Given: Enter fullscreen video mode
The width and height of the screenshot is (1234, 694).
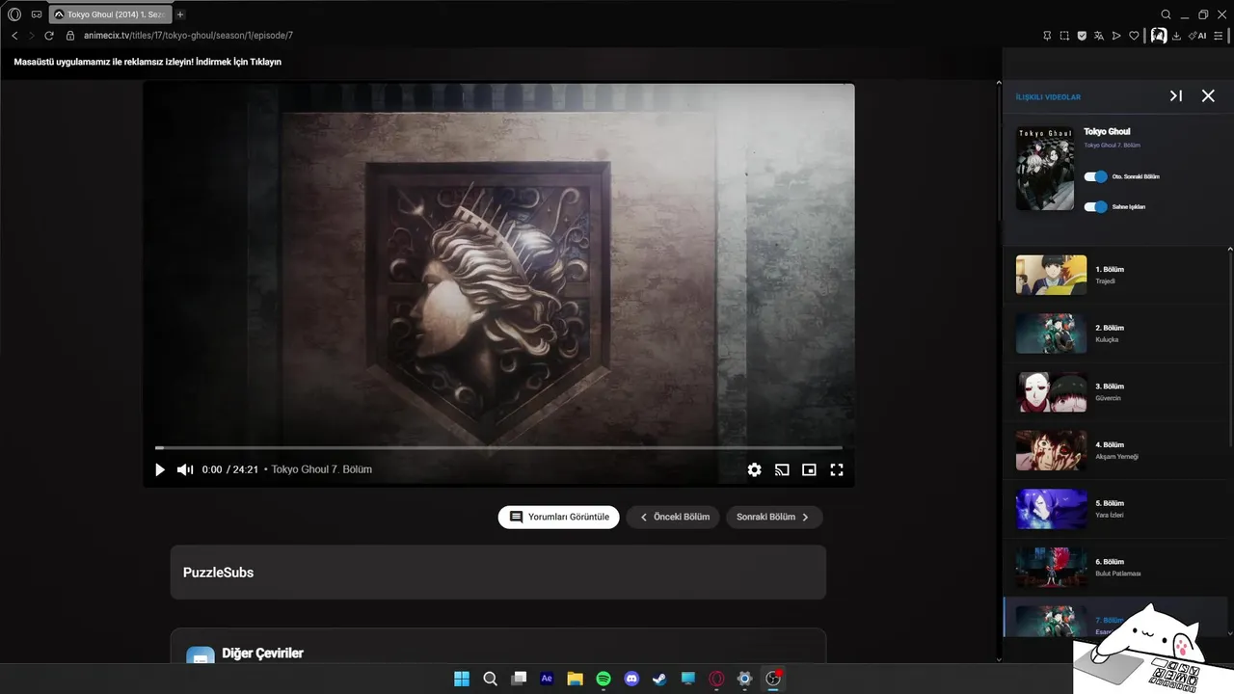Looking at the screenshot, I should tap(837, 469).
